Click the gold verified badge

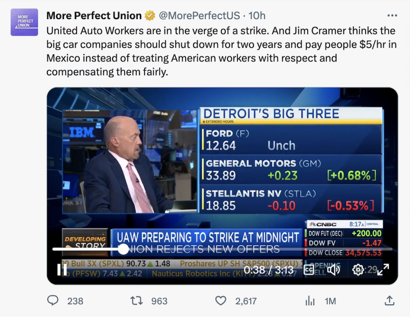click(x=150, y=16)
